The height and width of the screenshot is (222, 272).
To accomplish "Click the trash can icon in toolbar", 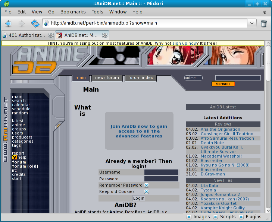I will pos(264,23).
